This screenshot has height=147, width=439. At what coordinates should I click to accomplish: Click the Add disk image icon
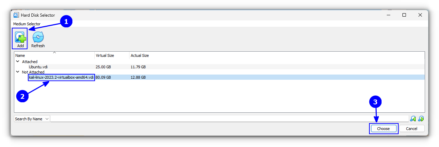click(20, 37)
